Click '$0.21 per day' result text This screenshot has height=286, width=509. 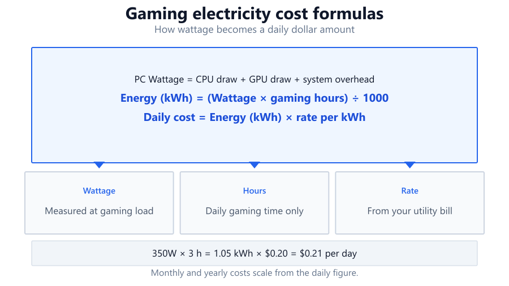point(328,254)
